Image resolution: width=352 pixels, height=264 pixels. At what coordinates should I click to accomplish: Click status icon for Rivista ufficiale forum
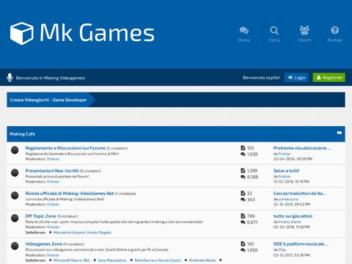click(15, 195)
